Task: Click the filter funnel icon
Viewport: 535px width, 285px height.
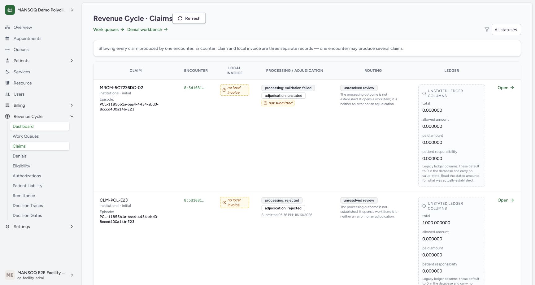Action: pyautogui.click(x=487, y=30)
